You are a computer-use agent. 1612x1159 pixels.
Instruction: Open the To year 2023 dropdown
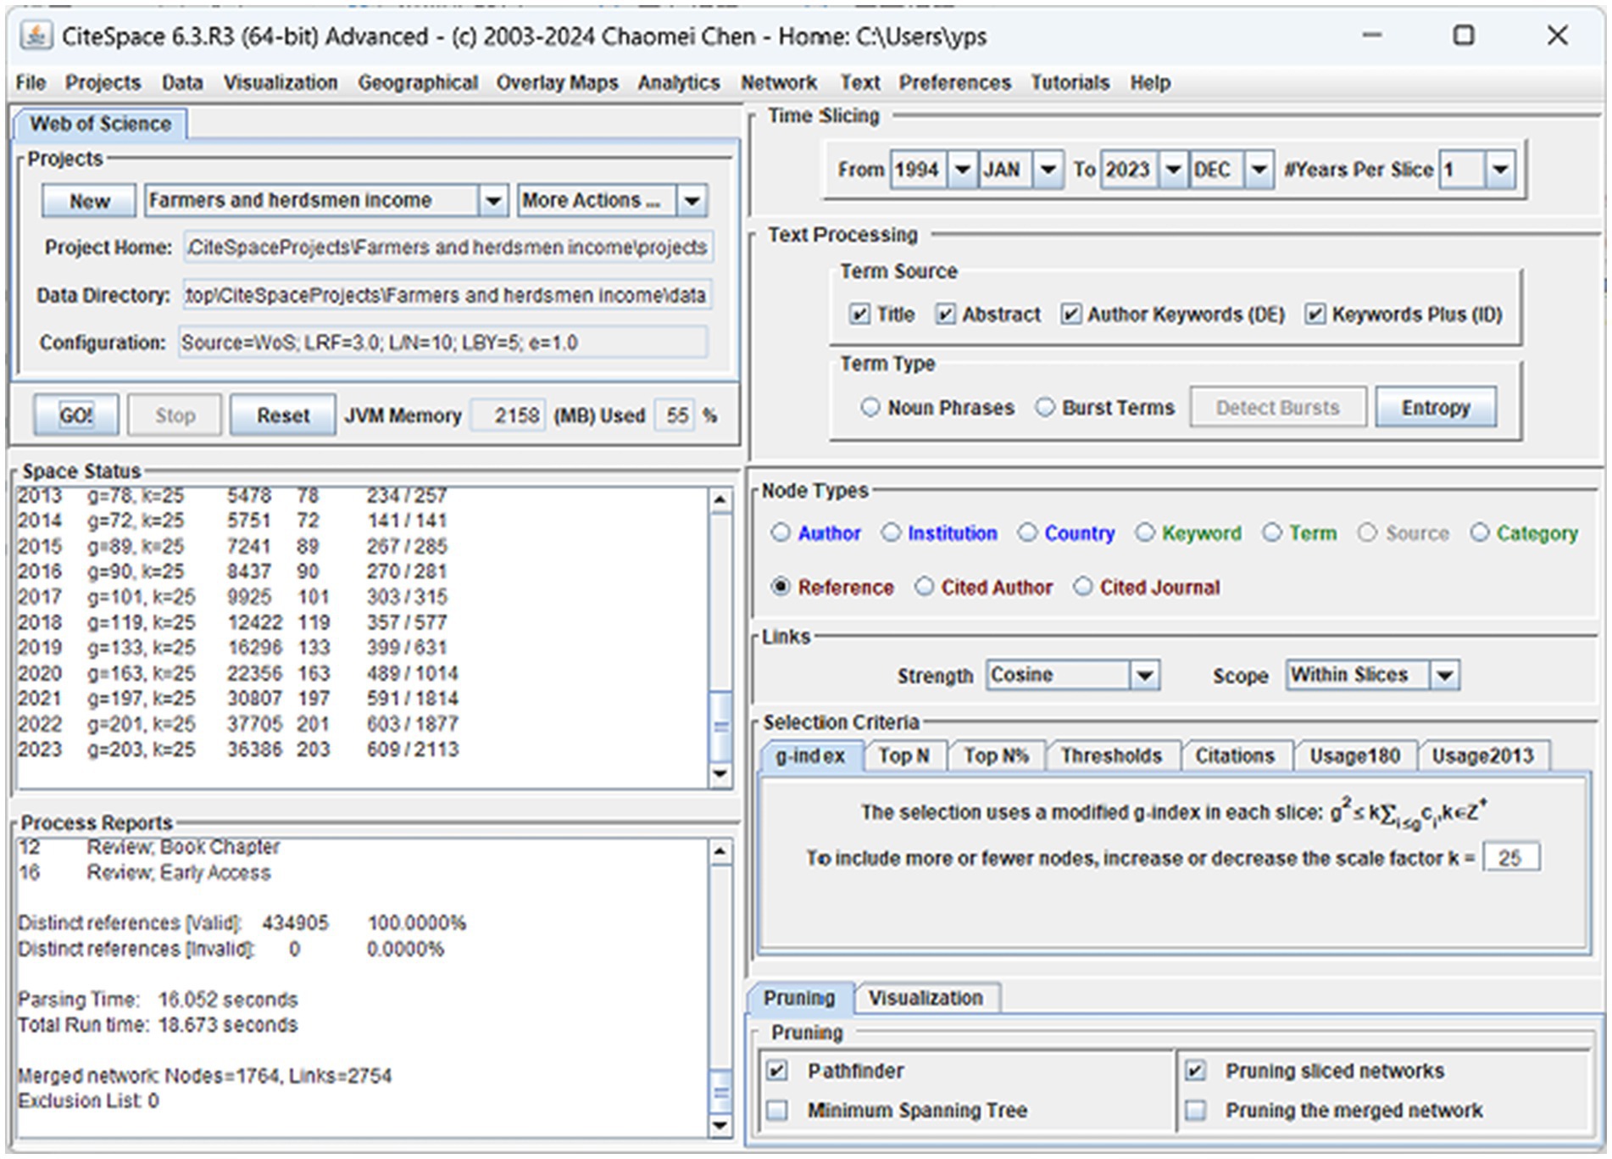pos(1173,170)
